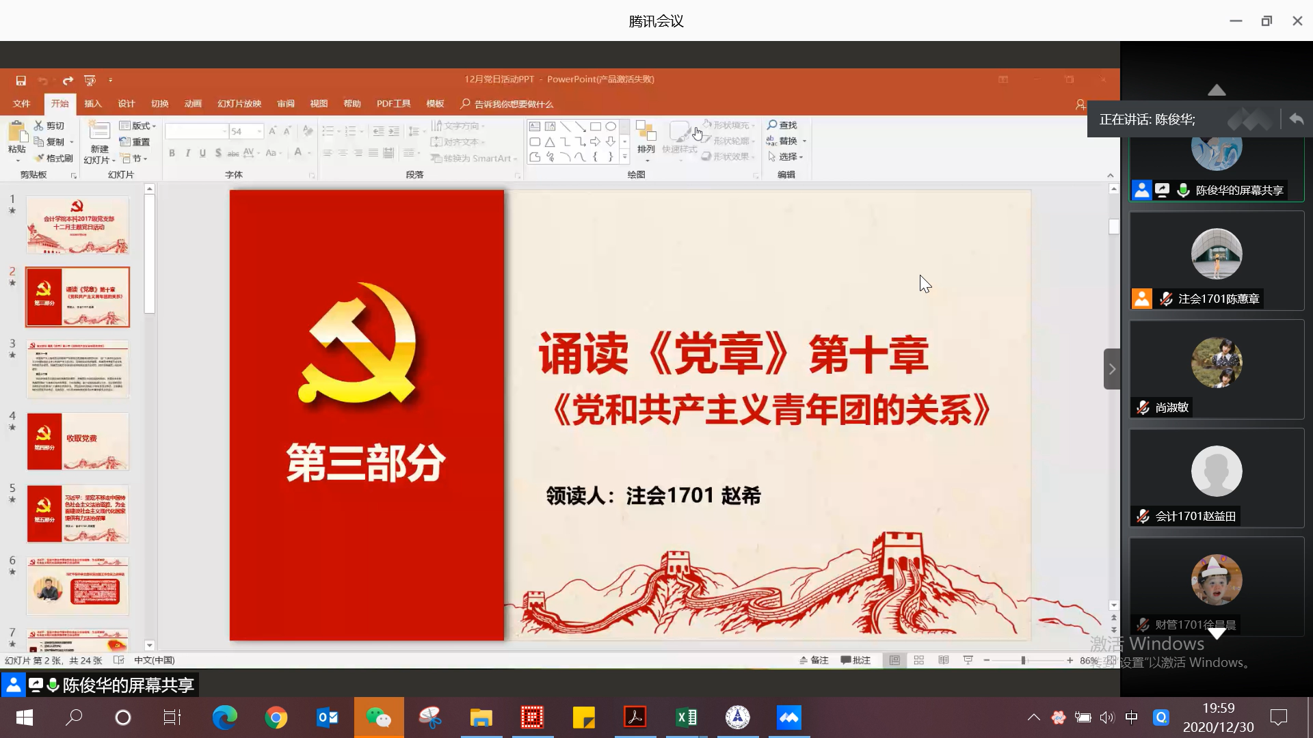Open the File (文件) tab

22,104
